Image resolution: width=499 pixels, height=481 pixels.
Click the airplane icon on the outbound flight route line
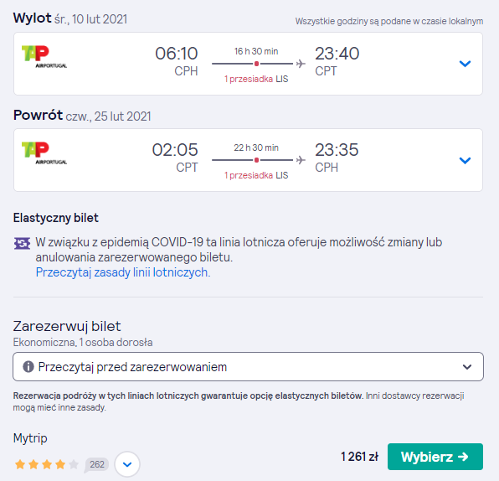point(301,64)
